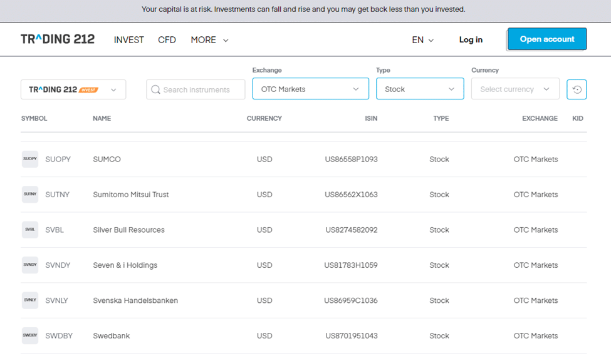
Task: Click the SUOPY ticker badge icon
Action: [x=30, y=159]
